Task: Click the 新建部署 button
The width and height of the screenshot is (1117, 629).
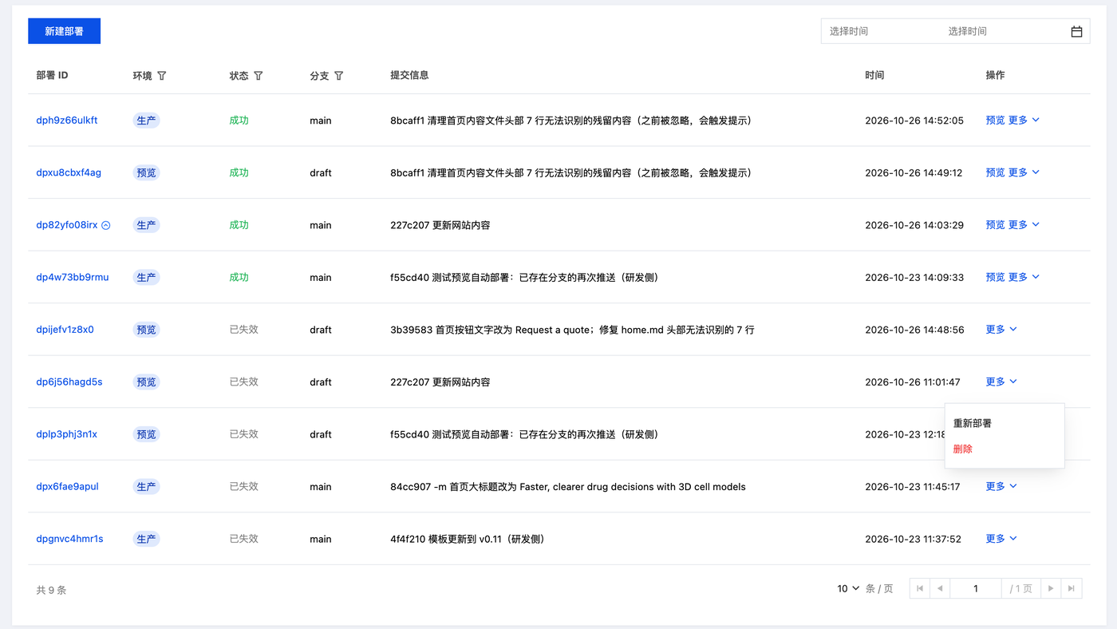Action: pos(64,31)
